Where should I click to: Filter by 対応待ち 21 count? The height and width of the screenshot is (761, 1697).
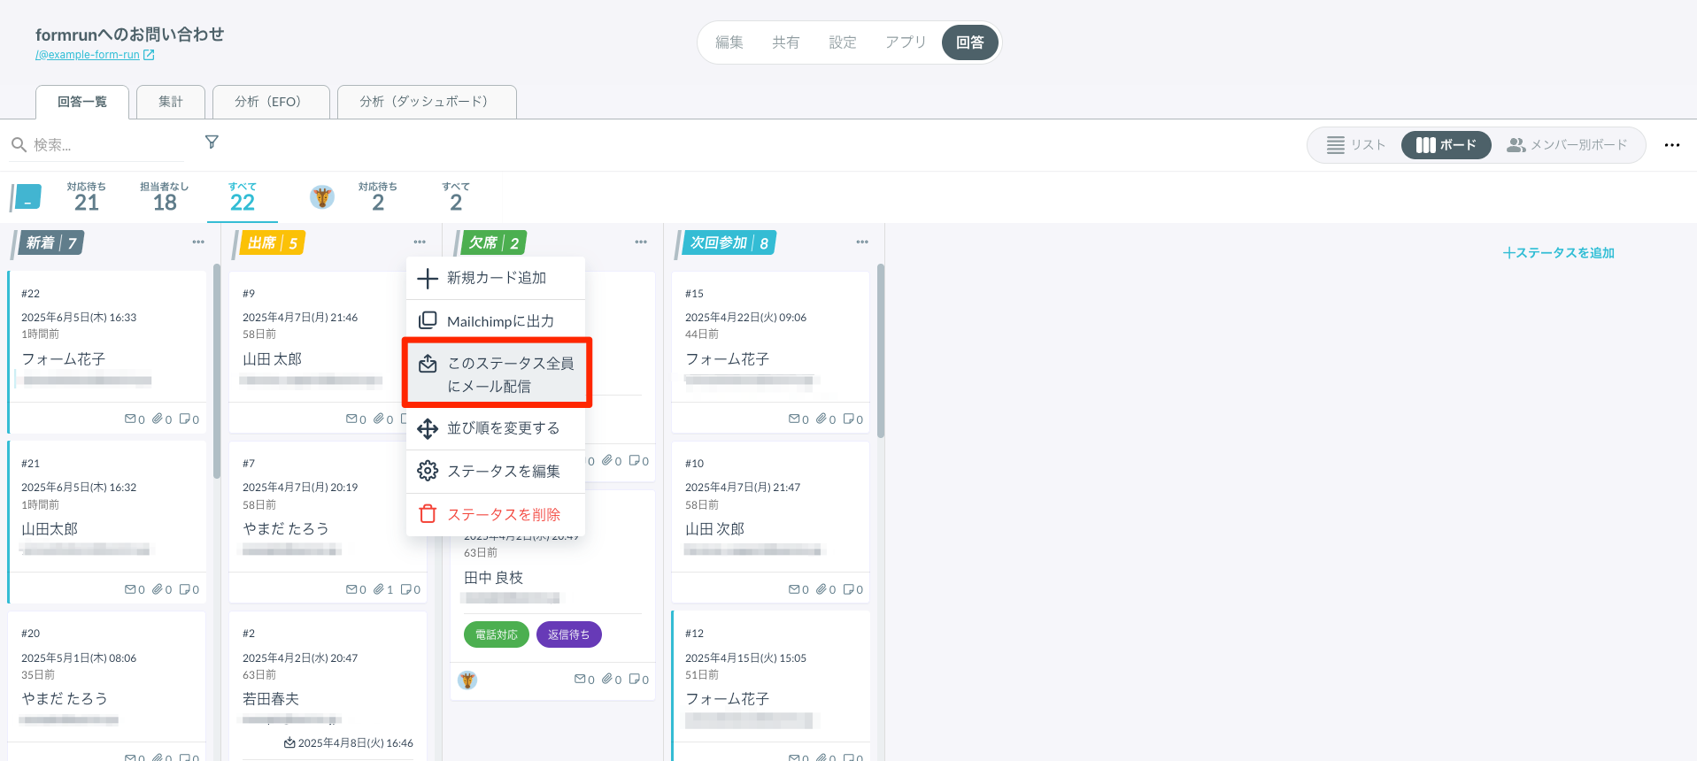(87, 197)
